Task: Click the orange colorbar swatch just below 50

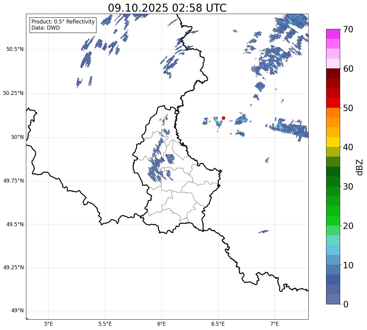Action: click(x=333, y=113)
